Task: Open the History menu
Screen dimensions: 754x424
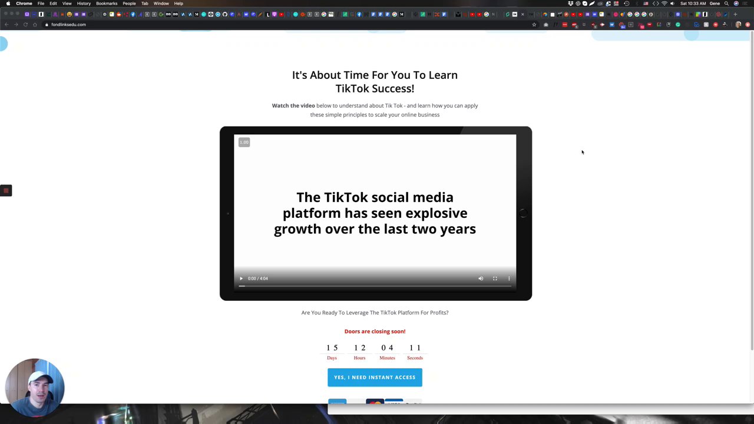Action: 84,4
